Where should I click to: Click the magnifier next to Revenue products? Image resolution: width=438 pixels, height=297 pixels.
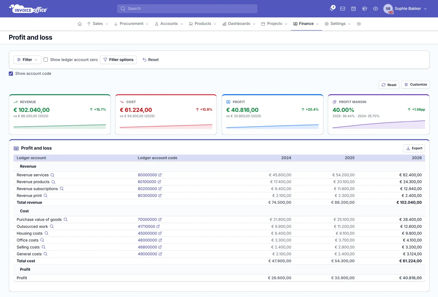[x=53, y=182]
